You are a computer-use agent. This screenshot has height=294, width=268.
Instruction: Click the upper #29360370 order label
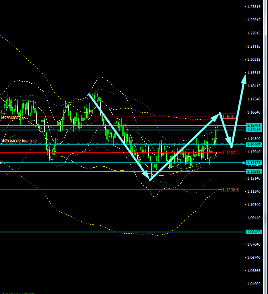pyautogui.click(x=14, y=118)
